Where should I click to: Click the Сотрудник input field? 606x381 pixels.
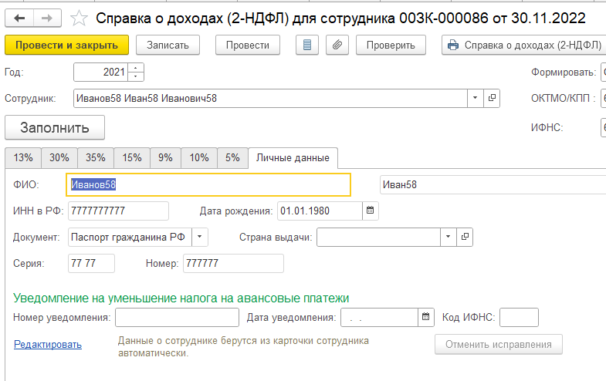270,98
